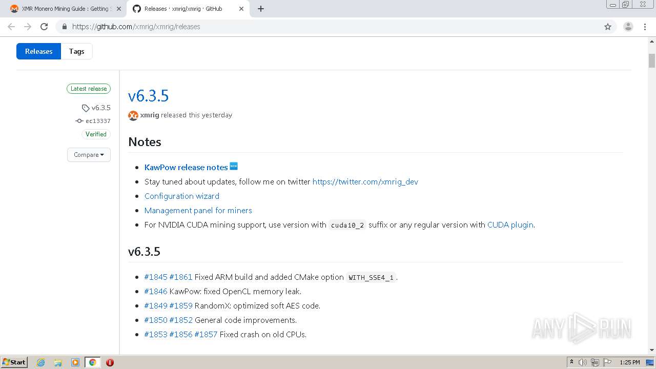Open issue #1850 link
Viewport: 656px width, 369px height.
[x=156, y=320]
